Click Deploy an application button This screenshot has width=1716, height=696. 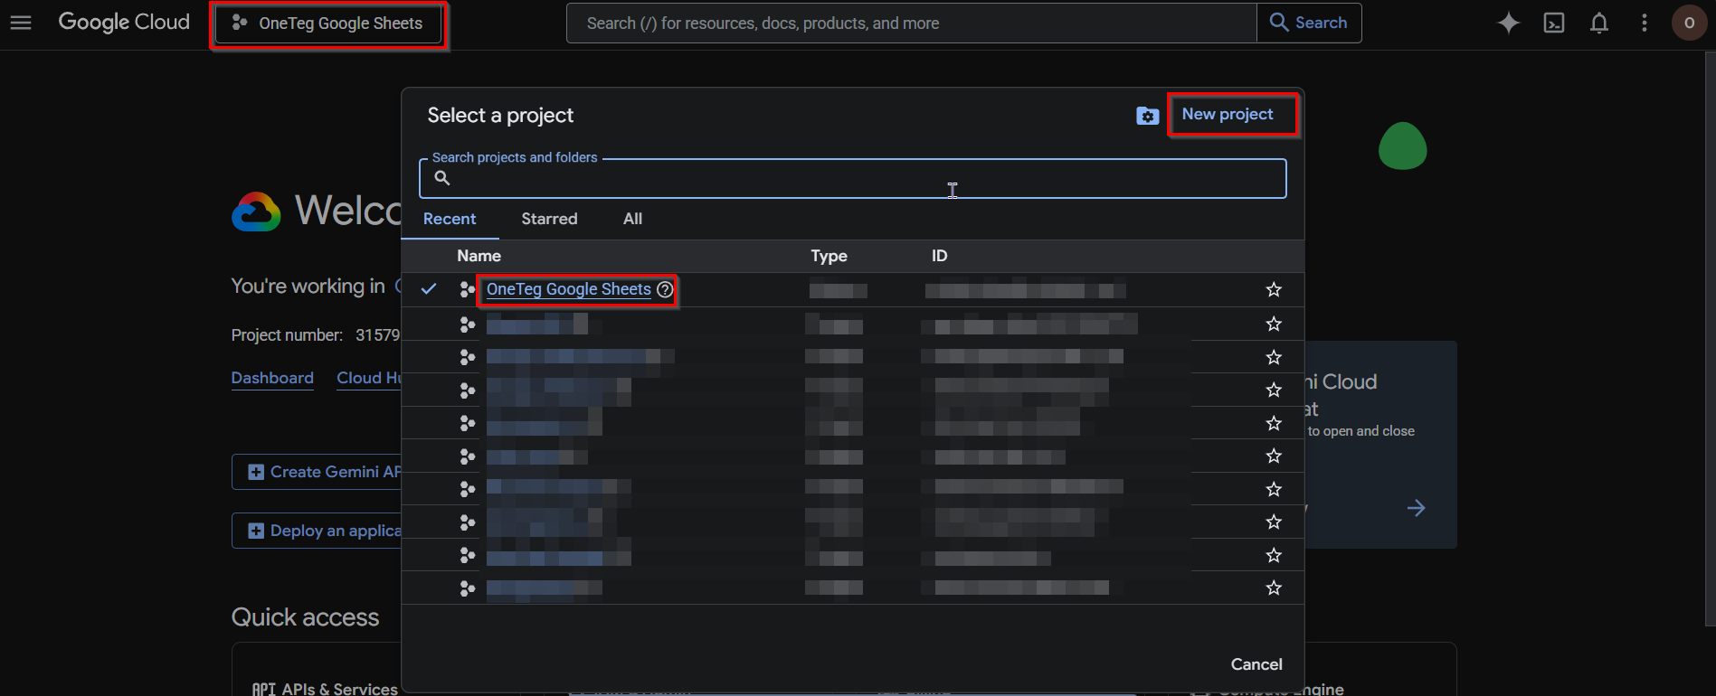tap(317, 531)
